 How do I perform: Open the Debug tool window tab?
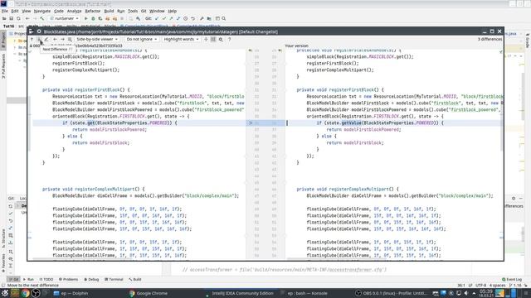click(x=91, y=280)
